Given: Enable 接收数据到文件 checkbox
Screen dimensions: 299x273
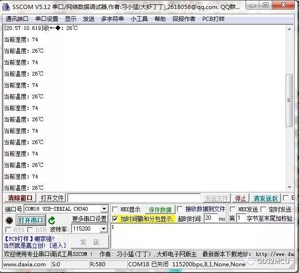Looking at the screenshot, I should [180, 209].
